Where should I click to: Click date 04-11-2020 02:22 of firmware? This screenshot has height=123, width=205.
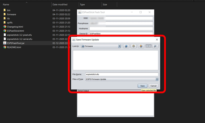click(61, 14)
